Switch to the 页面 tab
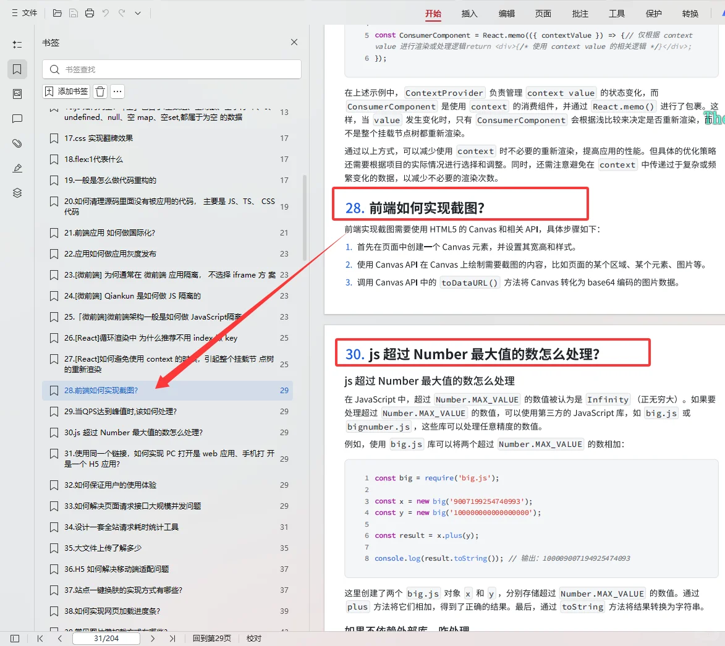This screenshot has width=725, height=646. click(543, 14)
